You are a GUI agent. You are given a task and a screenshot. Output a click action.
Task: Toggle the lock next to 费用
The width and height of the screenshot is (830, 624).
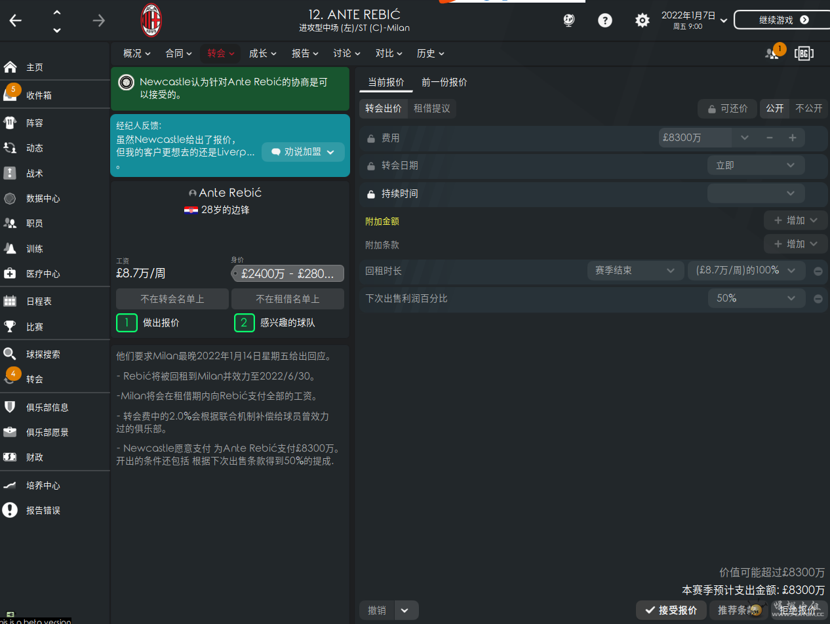(x=371, y=138)
